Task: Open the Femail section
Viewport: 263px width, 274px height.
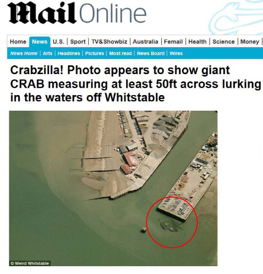Action: [x=173, y=42]
